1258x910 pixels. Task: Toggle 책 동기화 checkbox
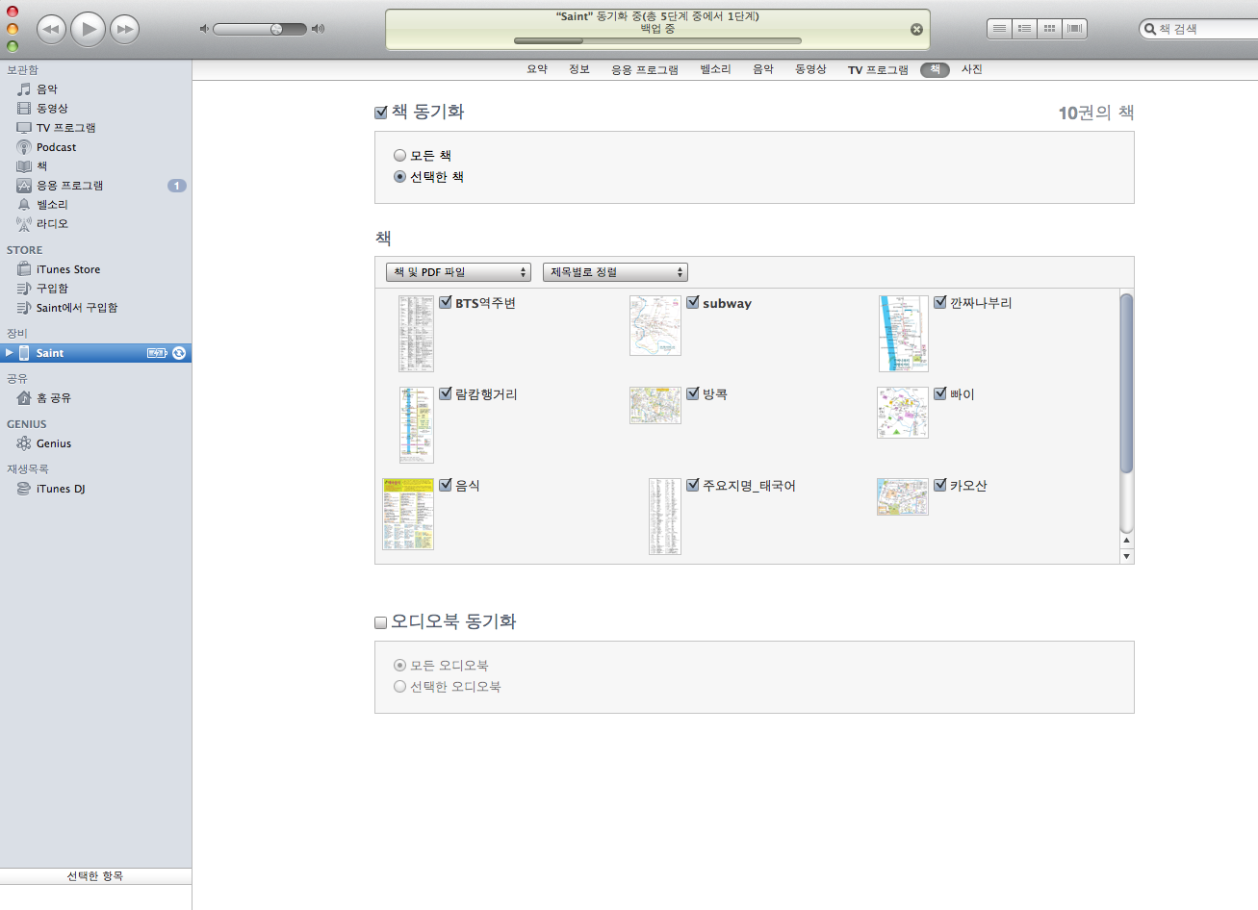(381, 113)
